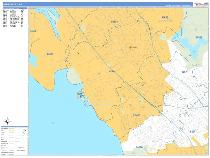The width and height of the screenshot is (210, 158).
Task: Click the ALAMEDA county label
Action: 165,21
